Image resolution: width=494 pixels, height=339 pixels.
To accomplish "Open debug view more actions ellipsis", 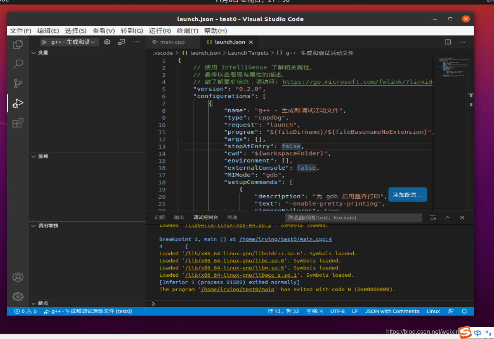I will click(136, 42).
